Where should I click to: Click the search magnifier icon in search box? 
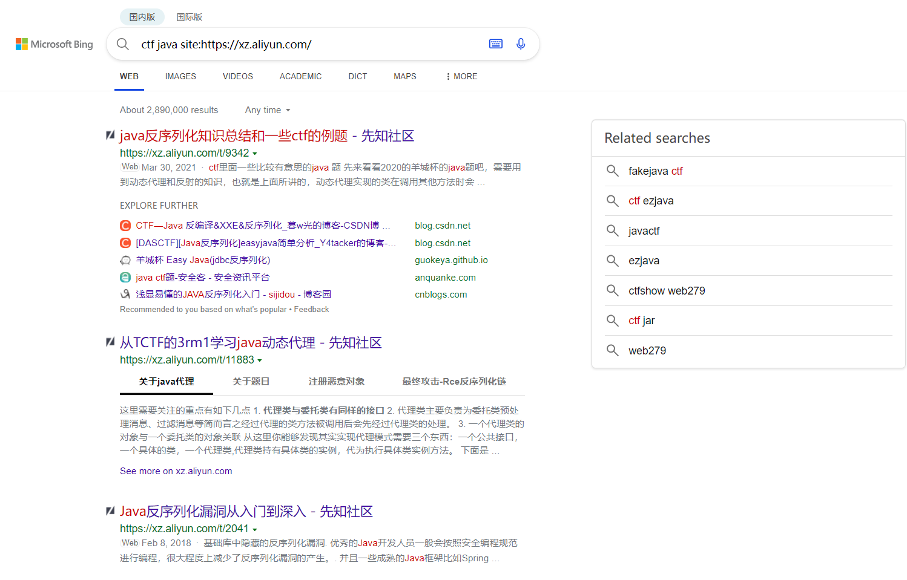pos(123,44)
